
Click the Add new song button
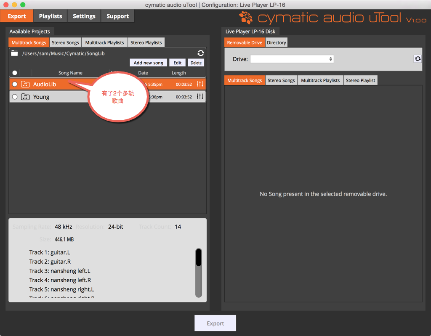(149, 63)
